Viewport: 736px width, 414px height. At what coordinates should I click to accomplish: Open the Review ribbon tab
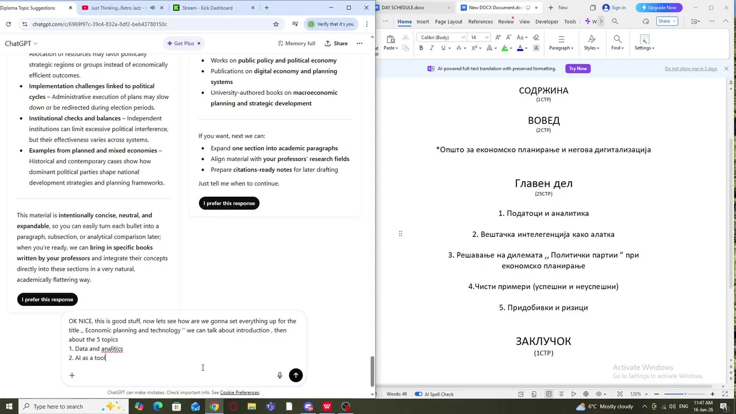(506, 21)
